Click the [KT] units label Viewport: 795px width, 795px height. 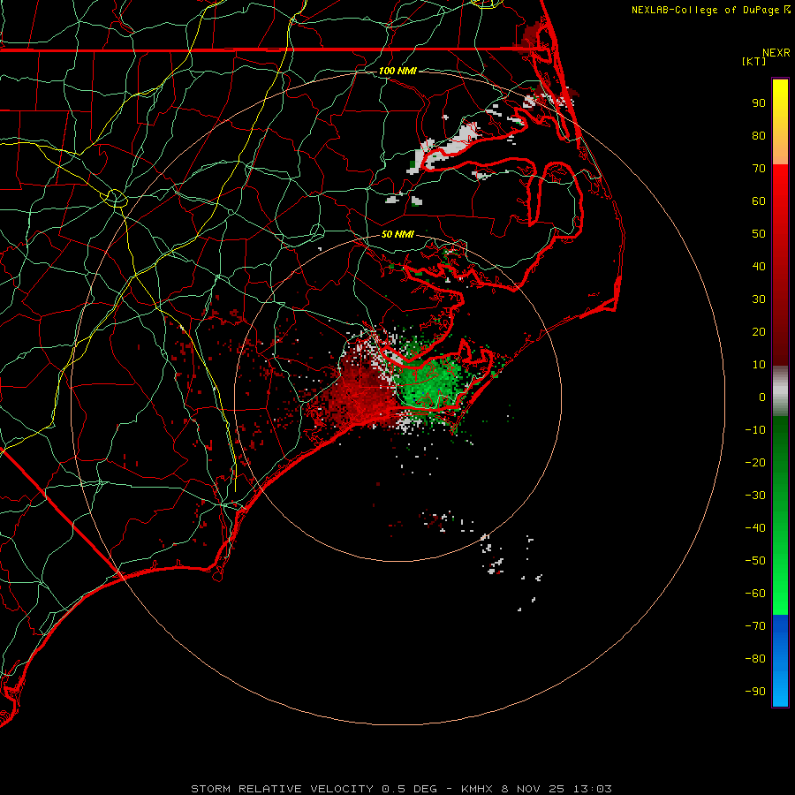754,61
